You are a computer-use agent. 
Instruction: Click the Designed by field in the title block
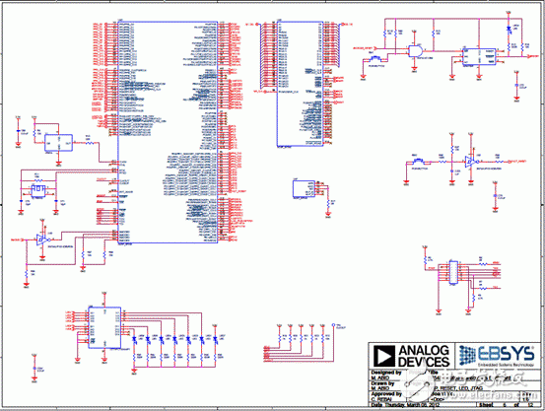pyautogui.click(x=386, y=375)
